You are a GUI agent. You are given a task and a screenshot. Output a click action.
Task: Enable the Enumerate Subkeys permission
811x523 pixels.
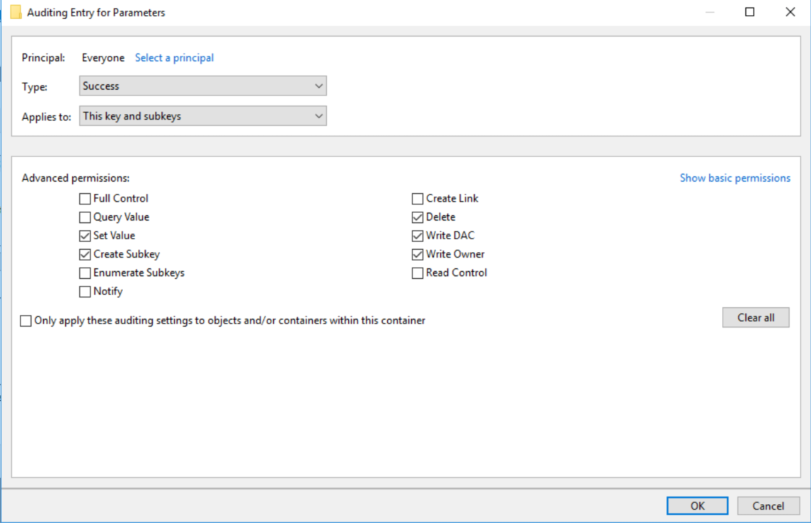click(84, 272)
